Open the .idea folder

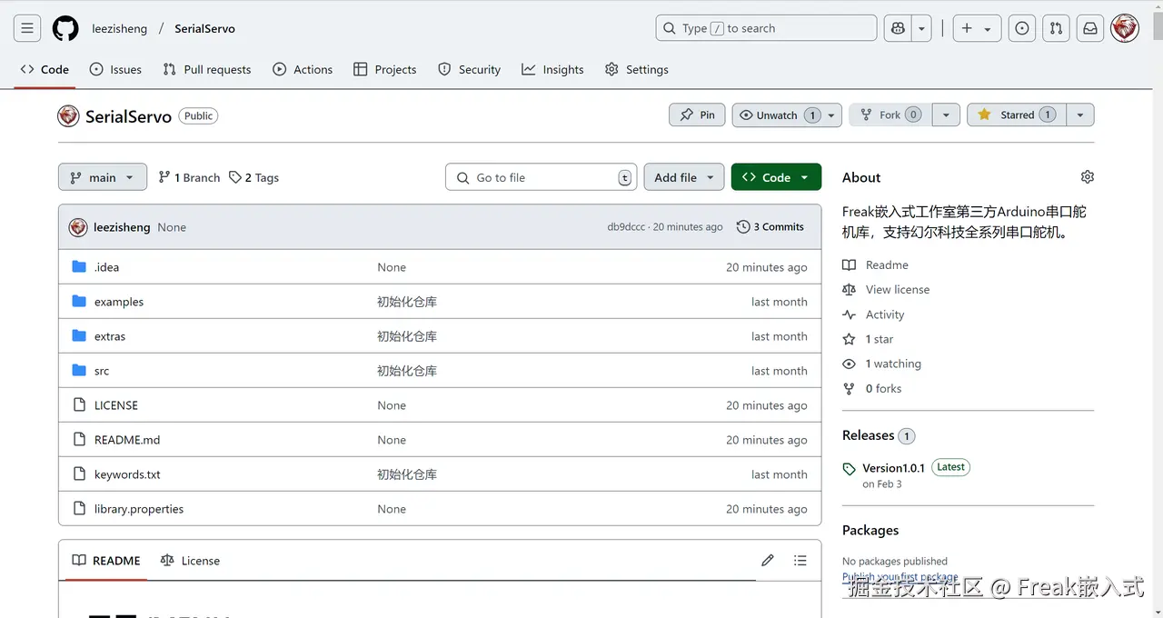(x=106, y=267)
